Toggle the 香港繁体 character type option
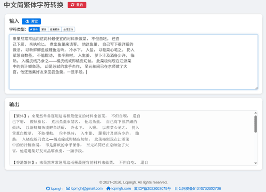Image resolution: width=266 pixels, height=192 pixels. tap(55, 29)
